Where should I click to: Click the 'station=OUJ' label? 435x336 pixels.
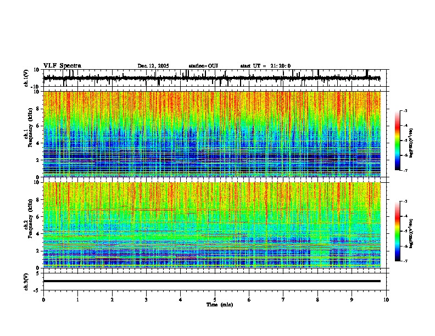click(203, 66)
